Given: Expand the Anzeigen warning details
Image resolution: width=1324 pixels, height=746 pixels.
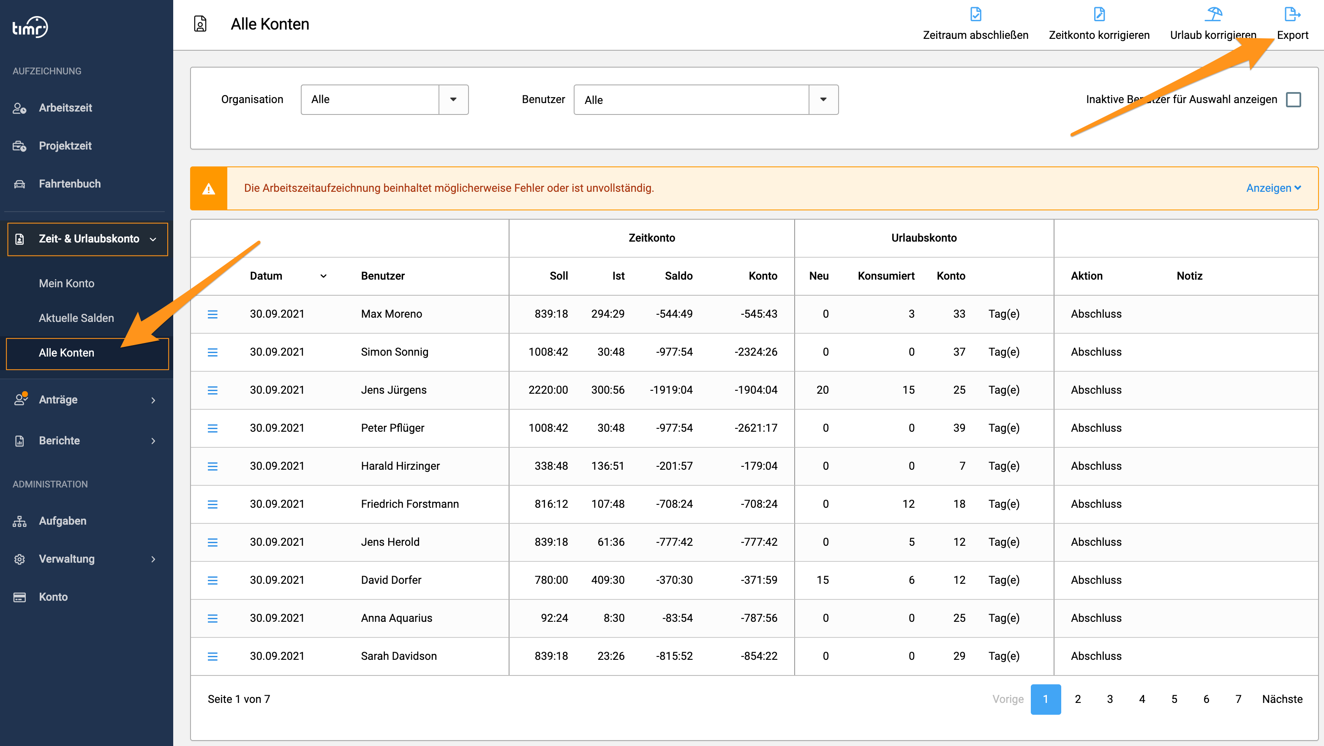Looking at the screenshot, I should pyautogui.click(x=1273, y=188).
